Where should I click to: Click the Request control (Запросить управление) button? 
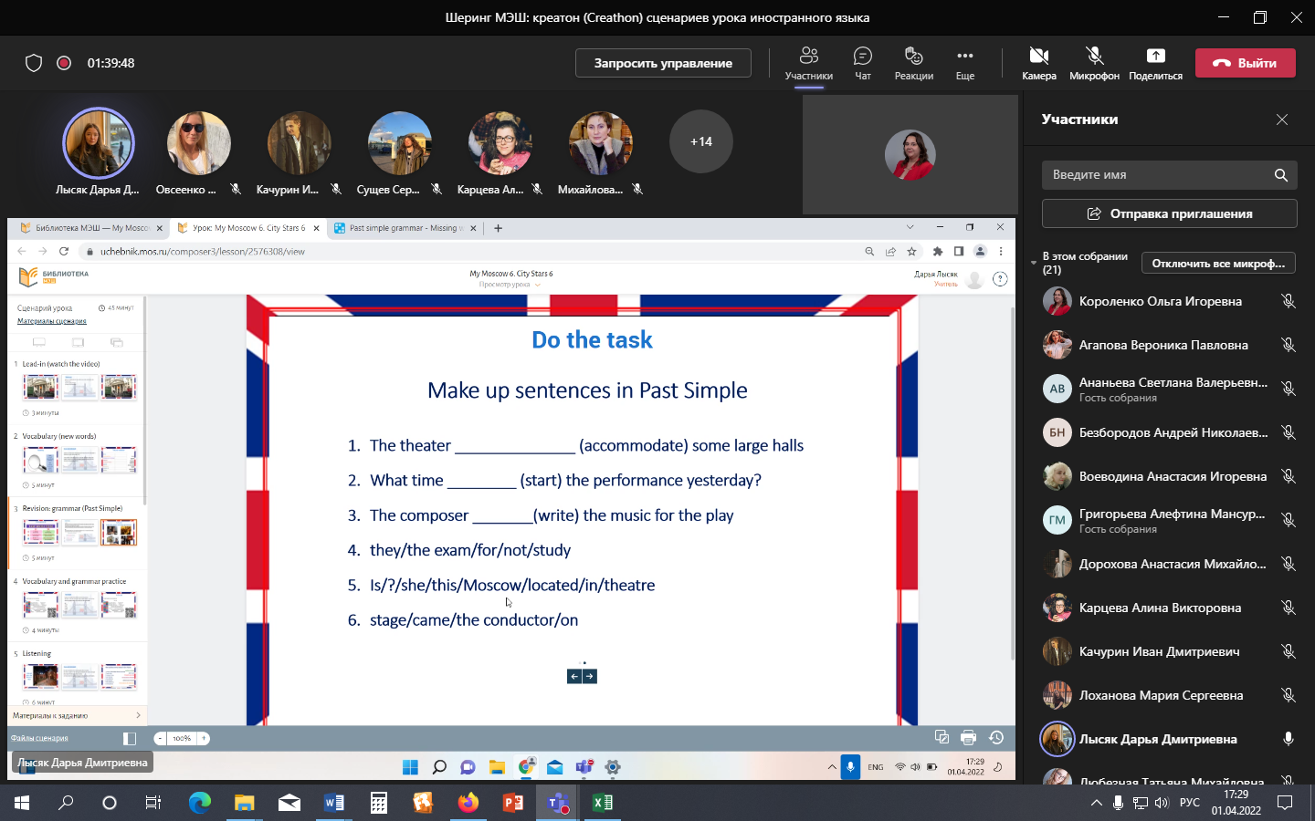[x=663, y=63]
